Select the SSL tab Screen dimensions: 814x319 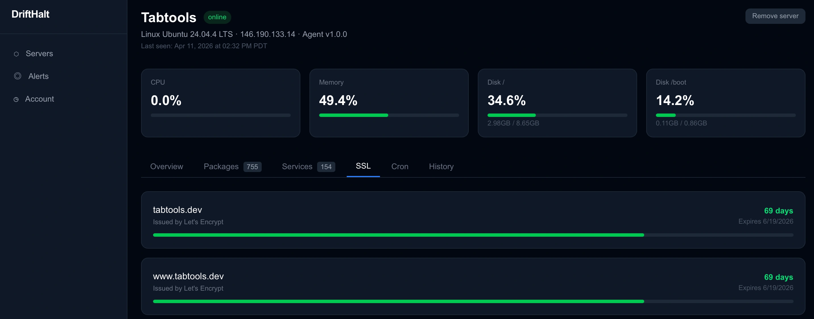[x=363, y=166]
